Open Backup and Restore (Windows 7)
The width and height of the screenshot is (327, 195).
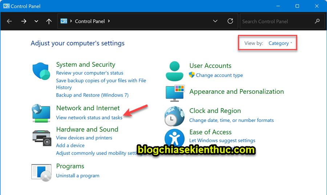[92, 95]
